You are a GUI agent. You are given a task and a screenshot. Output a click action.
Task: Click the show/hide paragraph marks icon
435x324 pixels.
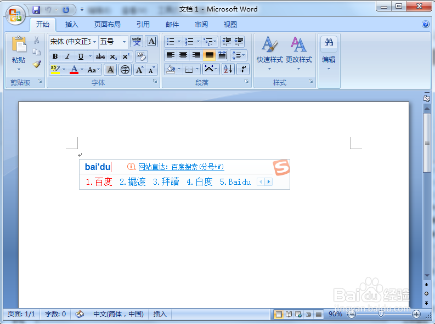pyautogui.click(x=243, y=69)
